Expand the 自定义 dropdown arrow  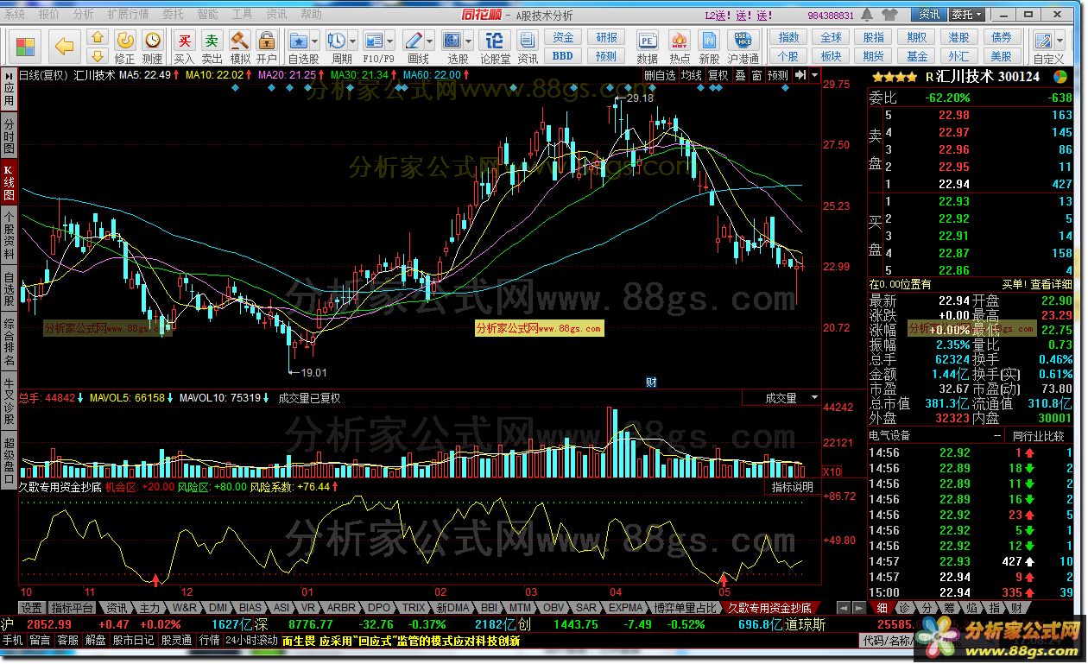coord(1060,41)
